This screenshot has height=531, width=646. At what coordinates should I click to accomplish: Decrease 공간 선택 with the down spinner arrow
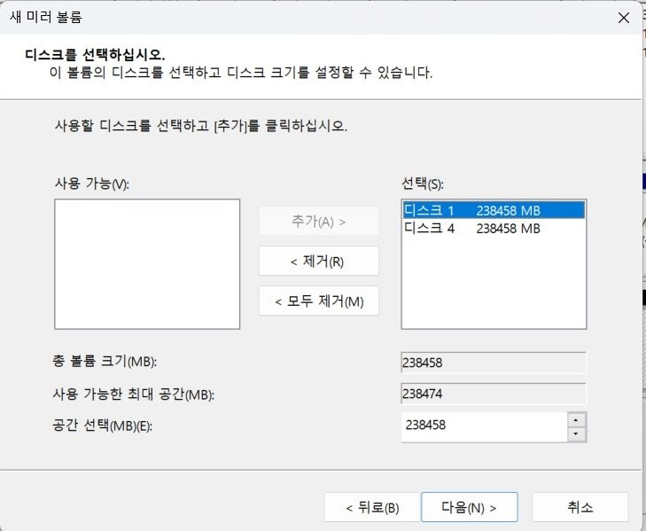coord(576,434)
